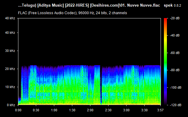The image size is (188, 117).
Task: Select the 1:30 time marker
Action: pyautogui.click(x=72, y=110)
